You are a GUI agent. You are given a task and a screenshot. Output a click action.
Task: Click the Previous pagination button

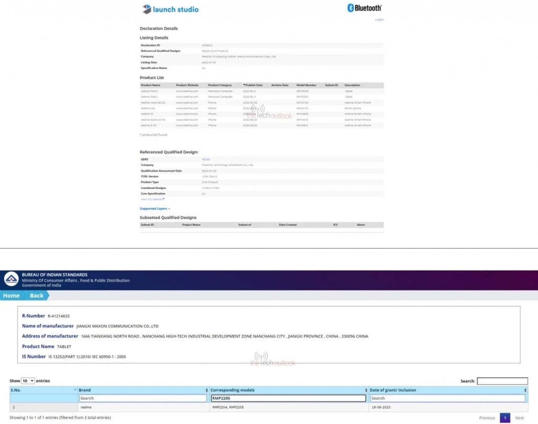tap(487, 418)
